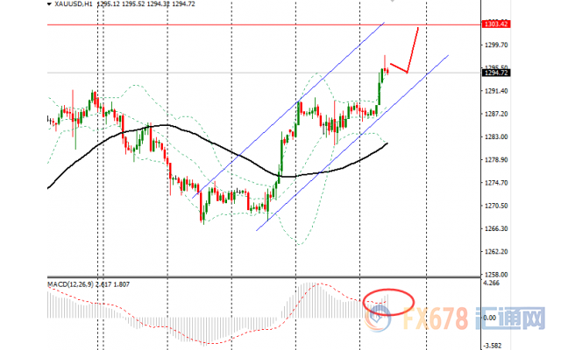Click the 1274.70 price axis label
The image size is (561, 350).
496,183
